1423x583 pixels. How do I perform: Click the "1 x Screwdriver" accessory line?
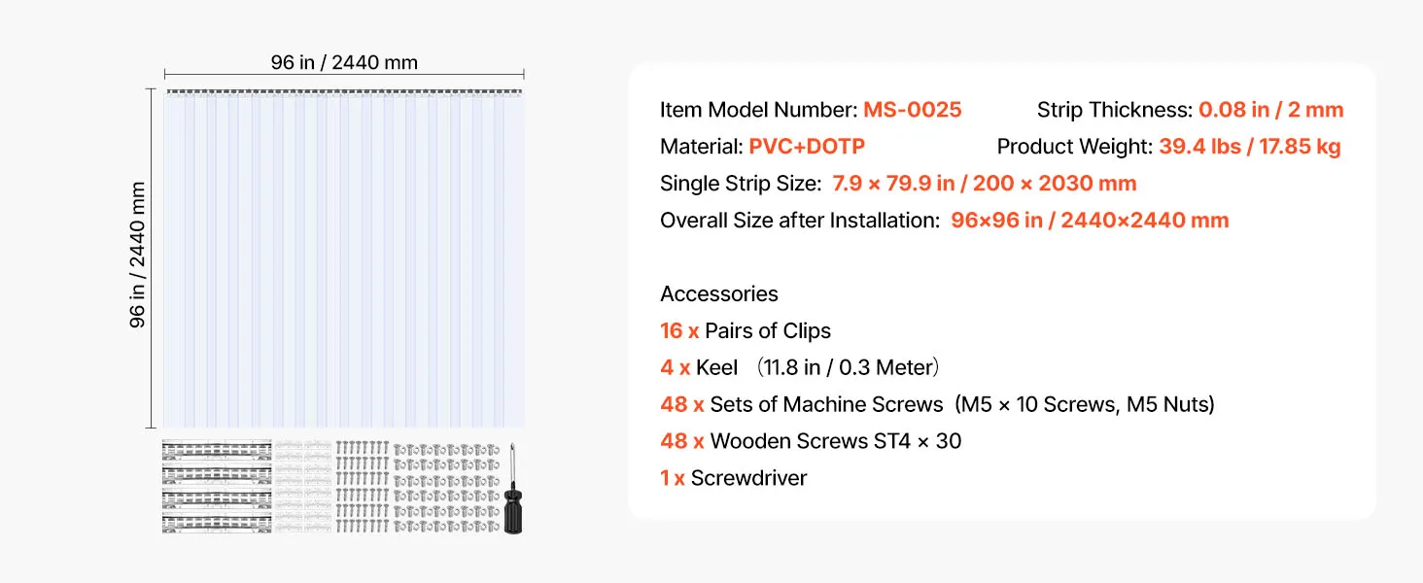coord(733,478)
